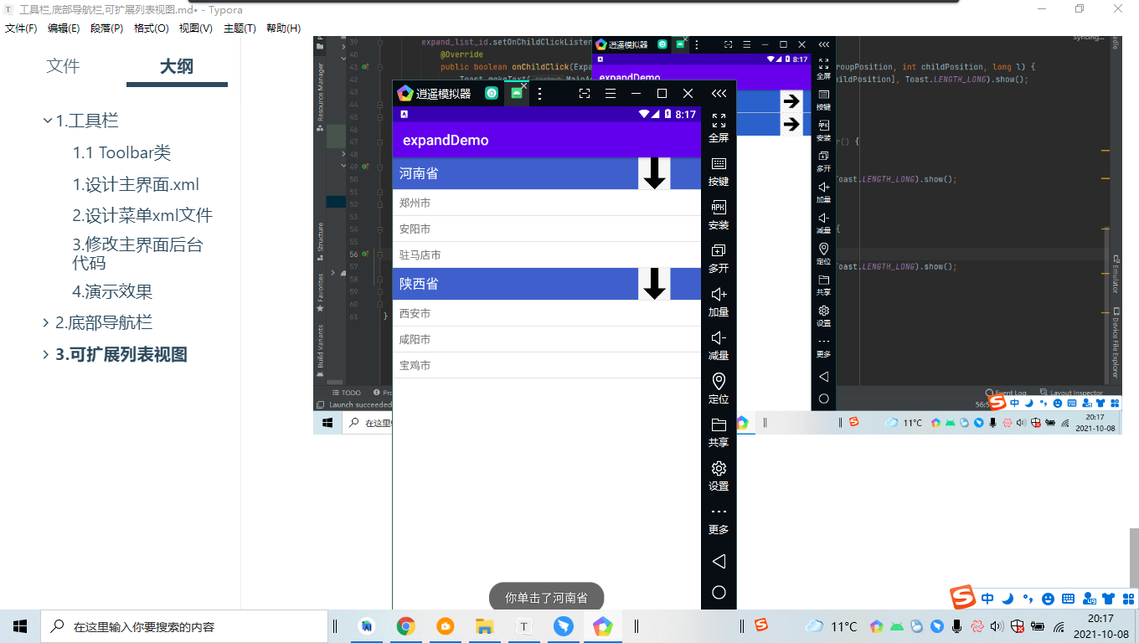1139x643 pixels.
Task: Click 共享 shared folder icon in front emulator
Action: click(719, 424)
